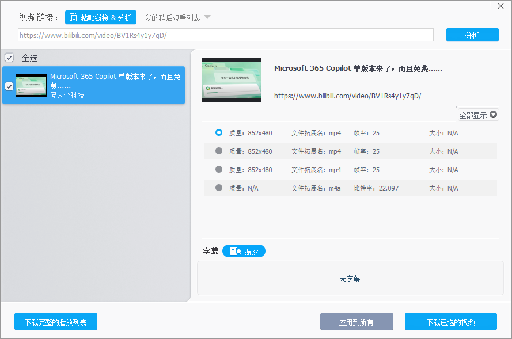Click the 无字幕 no-subtitle text

350,279
